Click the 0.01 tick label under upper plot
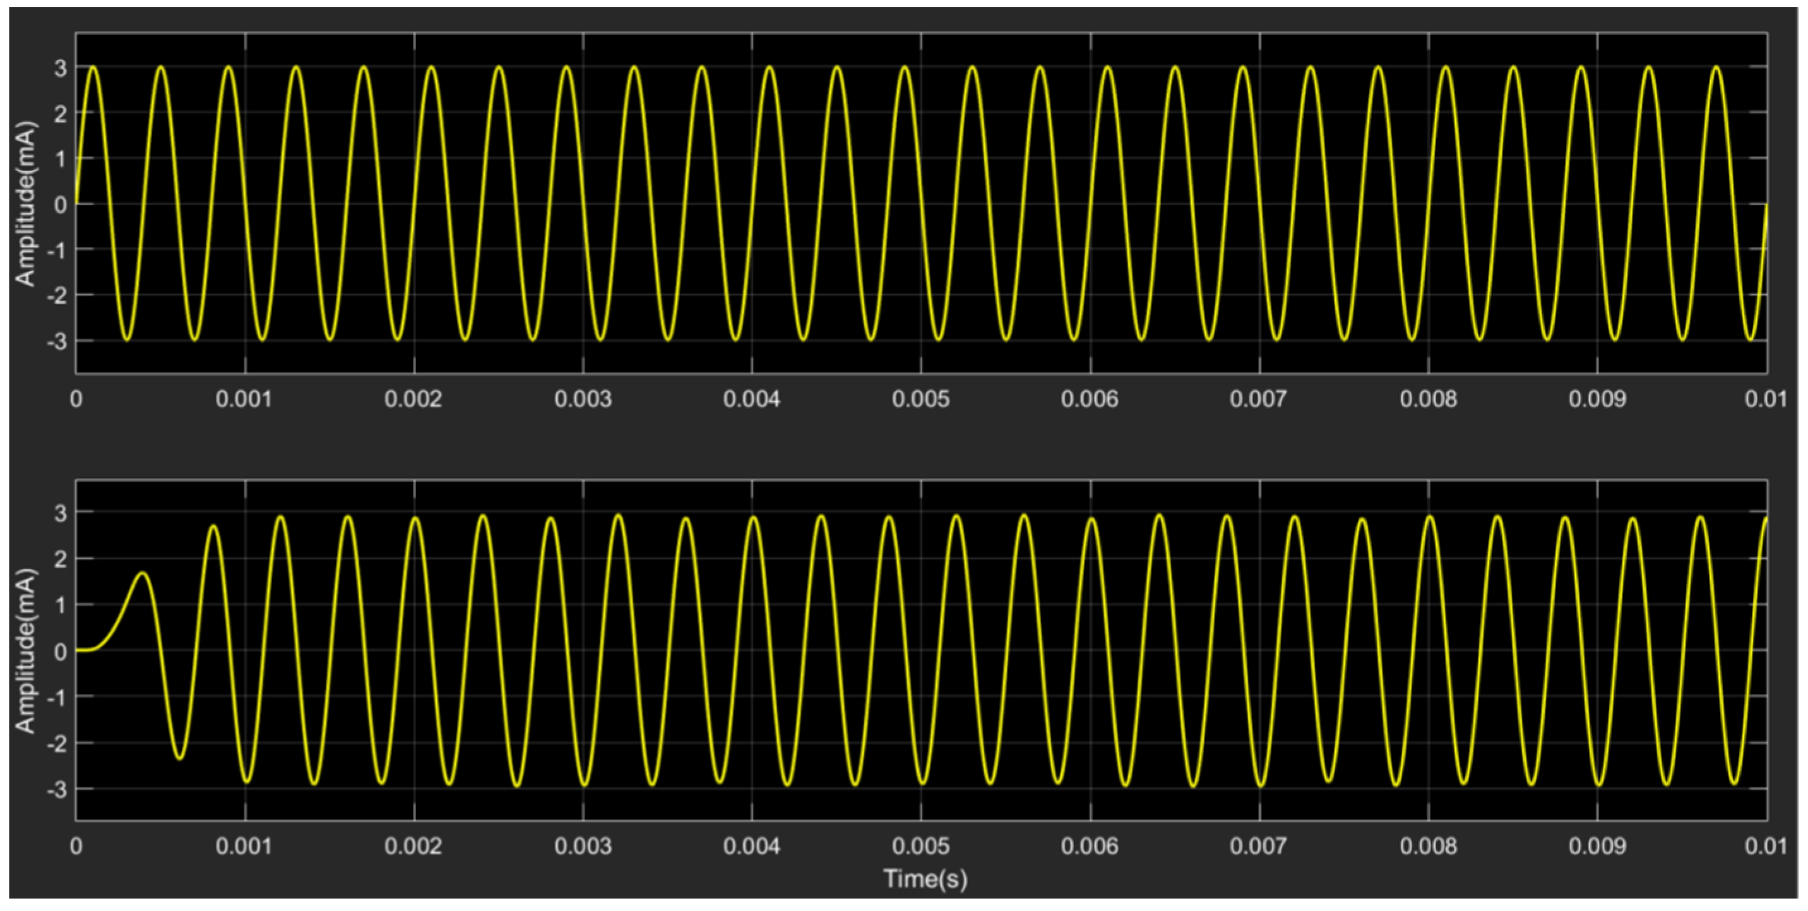1808x911 pixels. click(x=1766, y=400)
